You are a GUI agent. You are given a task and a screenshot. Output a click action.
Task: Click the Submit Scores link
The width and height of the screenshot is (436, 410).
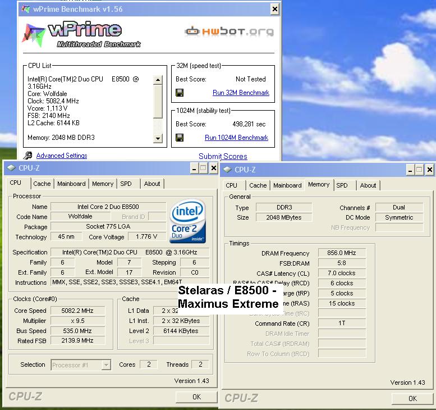coord(223,157)
